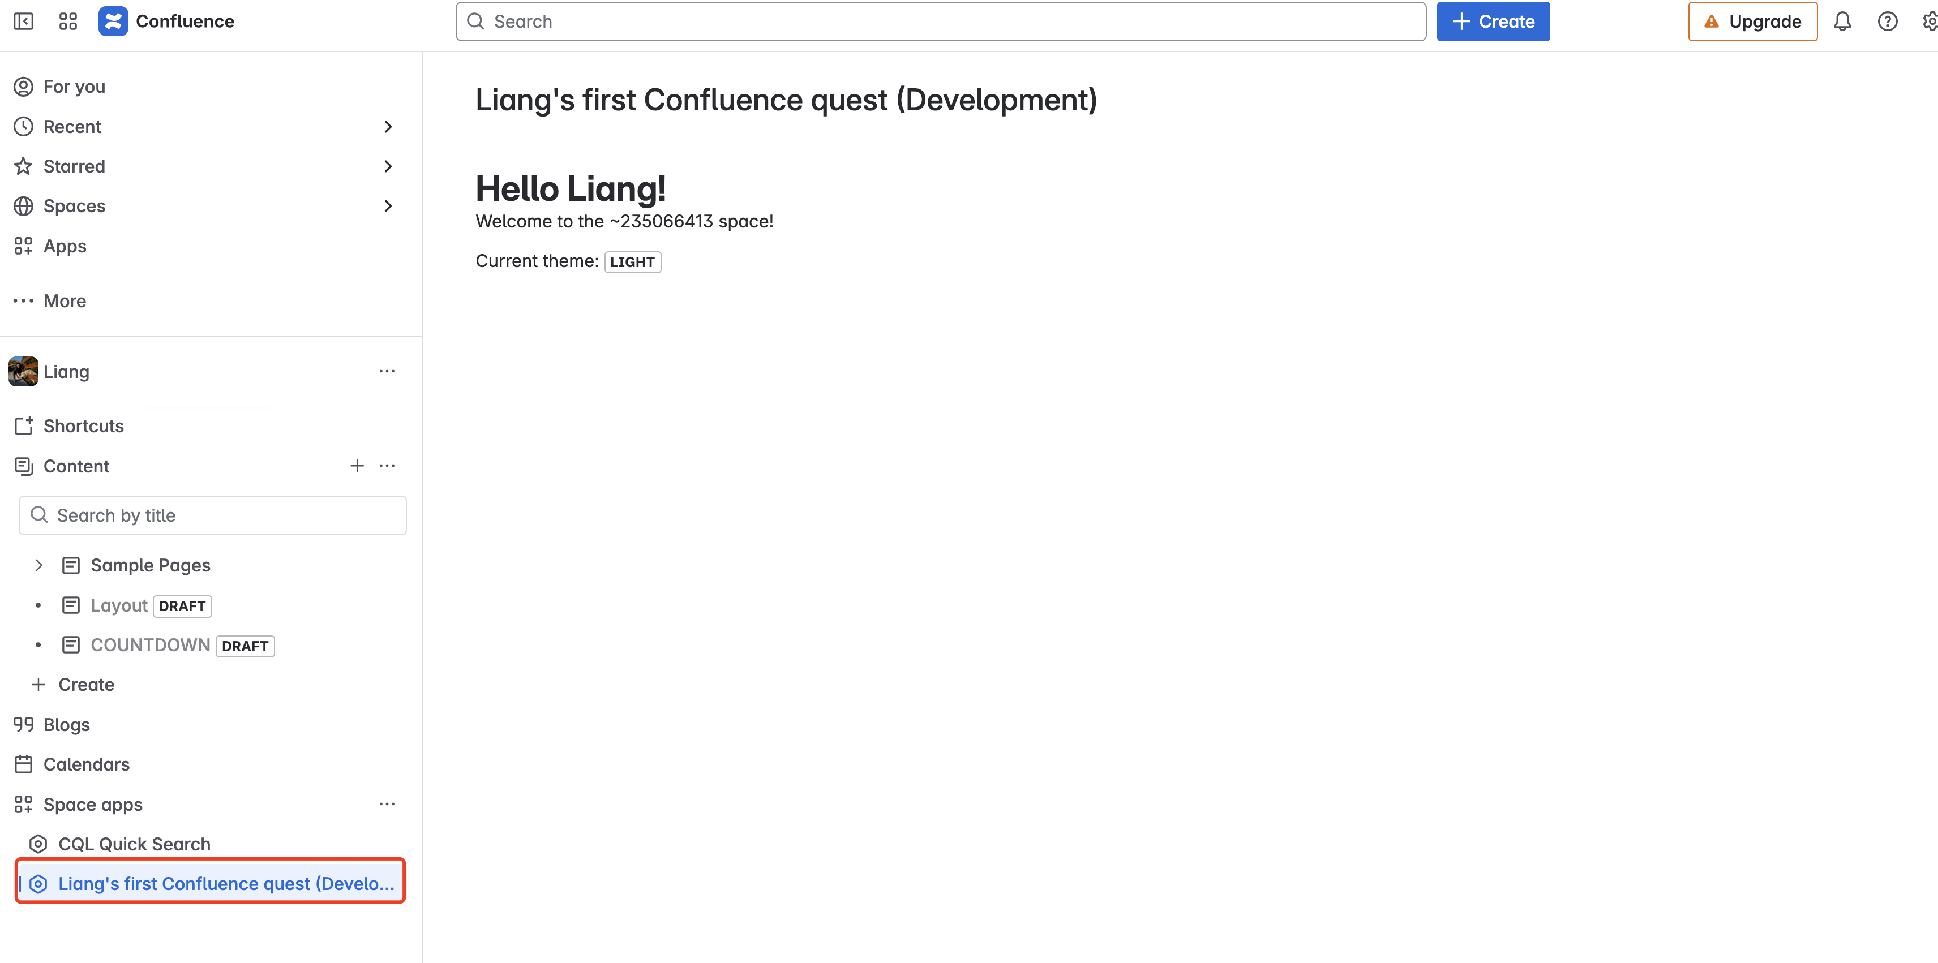Image resolution: width=1938 pixels, height=963 pixels.
Task: Expand the Starred menu chevron
Action: [388, 166]
